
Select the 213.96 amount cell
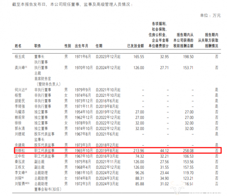[x=139, y=151]
